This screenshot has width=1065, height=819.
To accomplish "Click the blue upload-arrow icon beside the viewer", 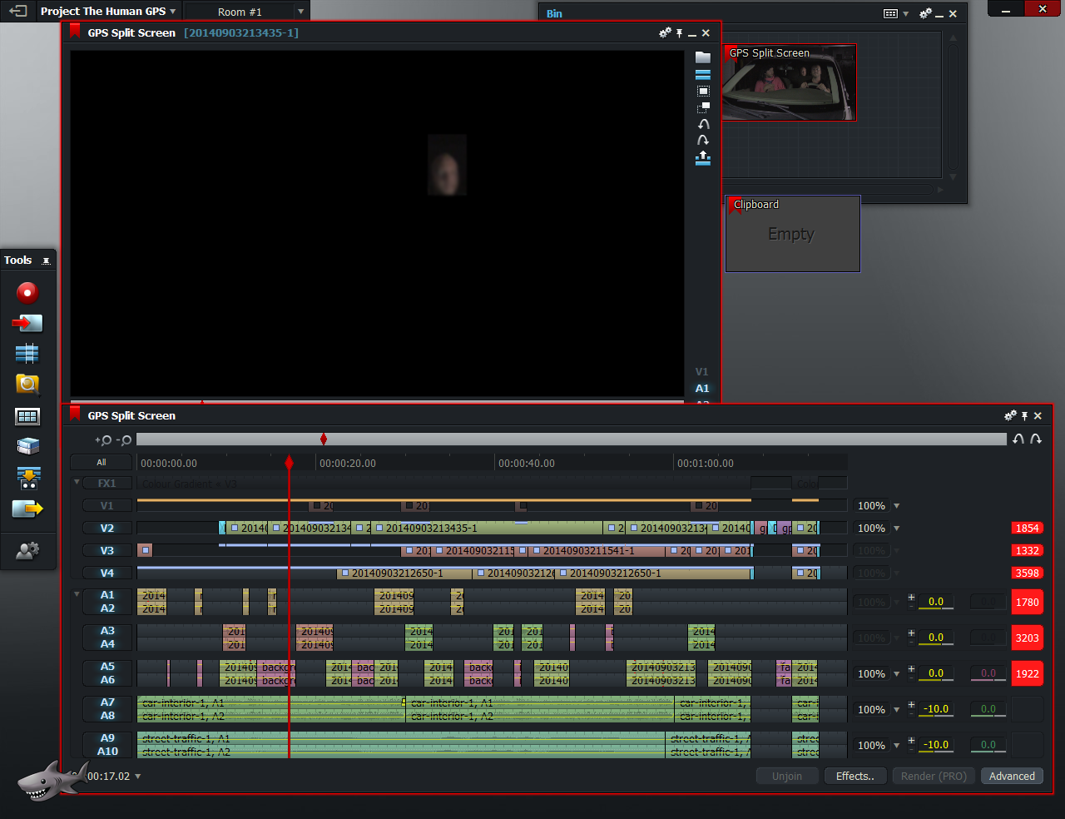I will pos(703,157).
